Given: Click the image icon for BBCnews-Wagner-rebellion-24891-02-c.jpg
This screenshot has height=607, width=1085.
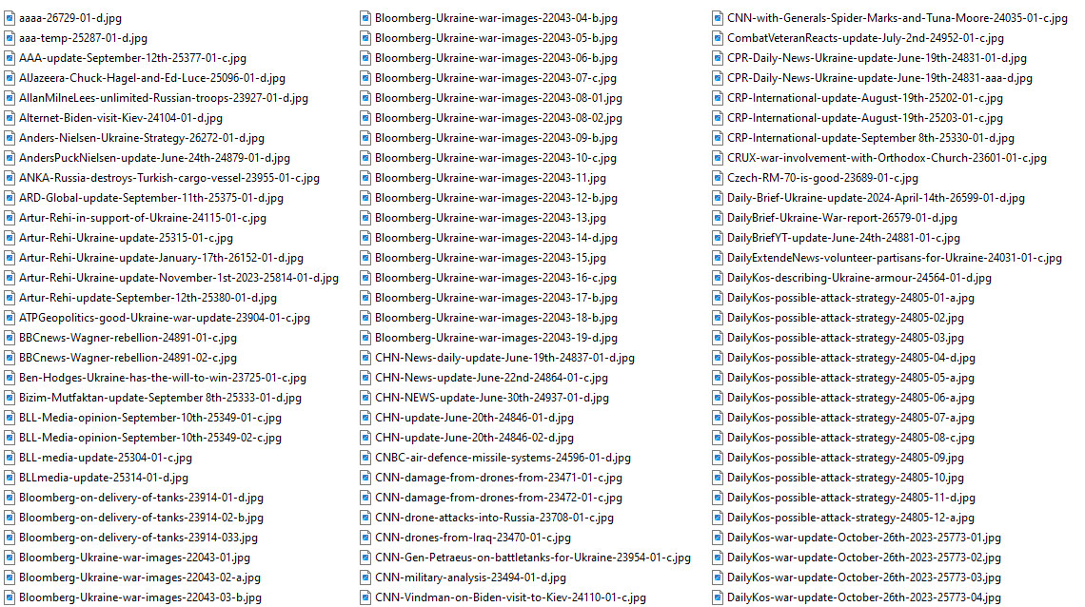Looking at the screenshot, I should coord(10,358).
